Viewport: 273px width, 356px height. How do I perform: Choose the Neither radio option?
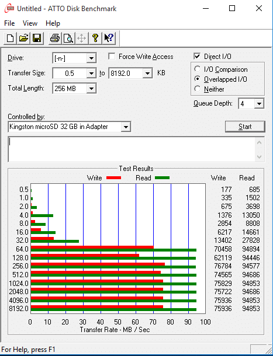click(x=197, y=89)
